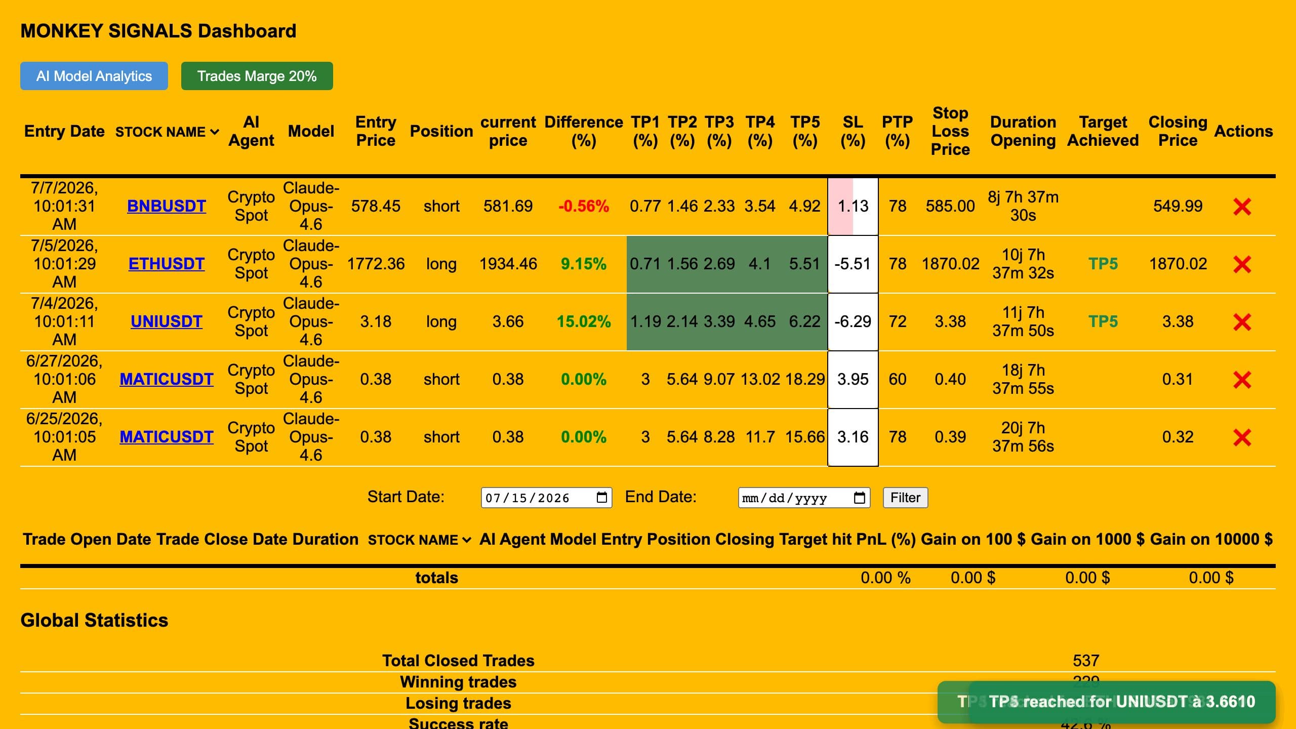This screenshot has height=729, width=1296.
Task: Expand STOCK NAME dropdown in top table header
Action: 167,132
